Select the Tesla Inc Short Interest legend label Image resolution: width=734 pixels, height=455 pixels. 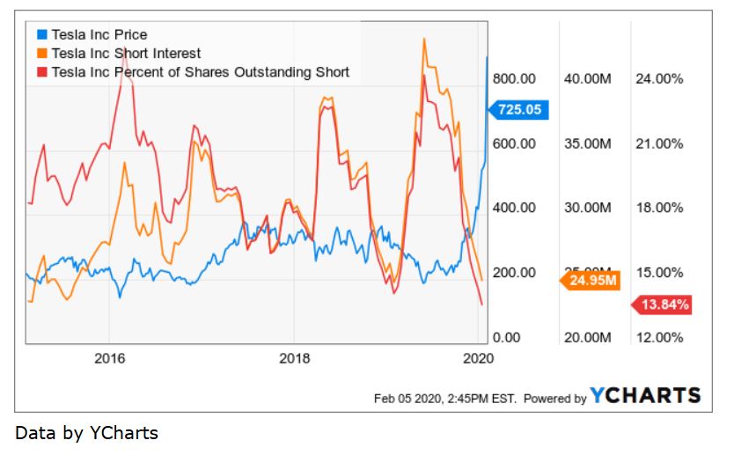point(127,54)
